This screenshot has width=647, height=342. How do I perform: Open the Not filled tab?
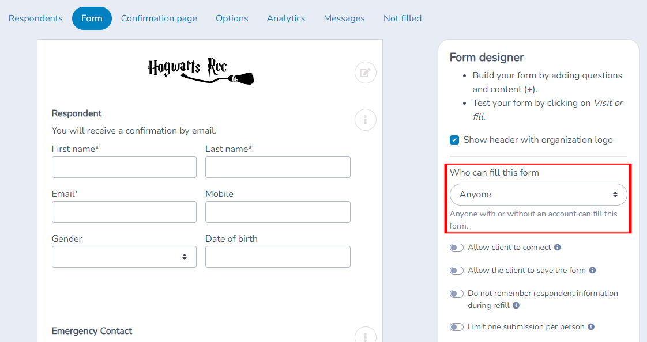403,18
